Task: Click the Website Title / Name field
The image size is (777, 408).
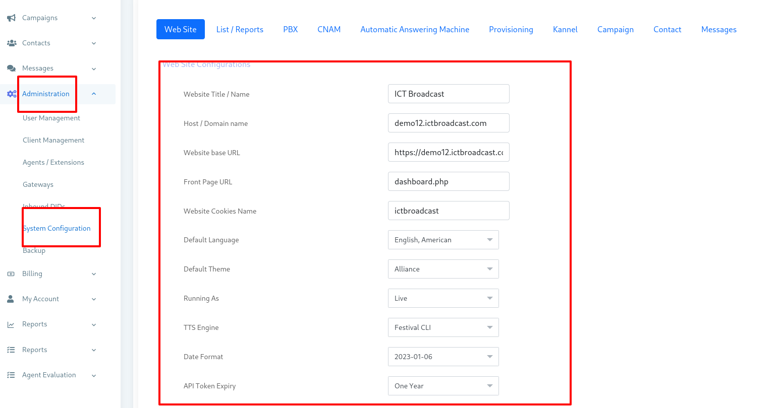Action: [x=449, y=94]
